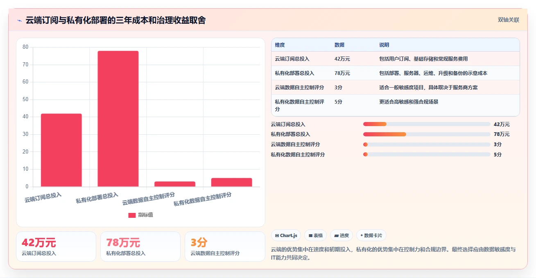Click the slanted x-axis label 私有化部署总投入
The width and height of the screenshot is (536, 278).
(97, 198)
